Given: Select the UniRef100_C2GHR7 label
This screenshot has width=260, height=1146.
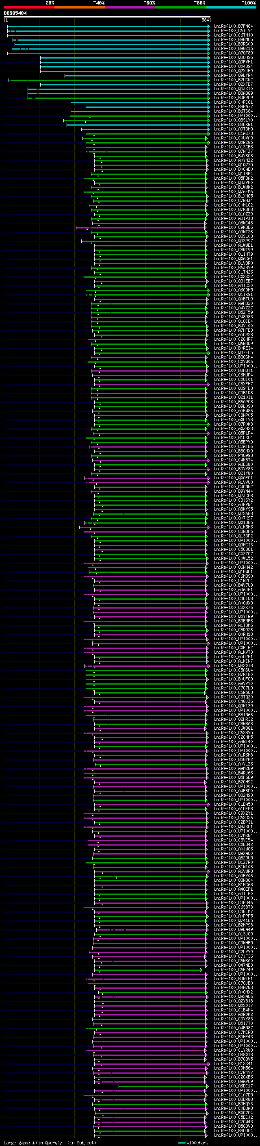Looking at the screenshot, I should (233, 339).
